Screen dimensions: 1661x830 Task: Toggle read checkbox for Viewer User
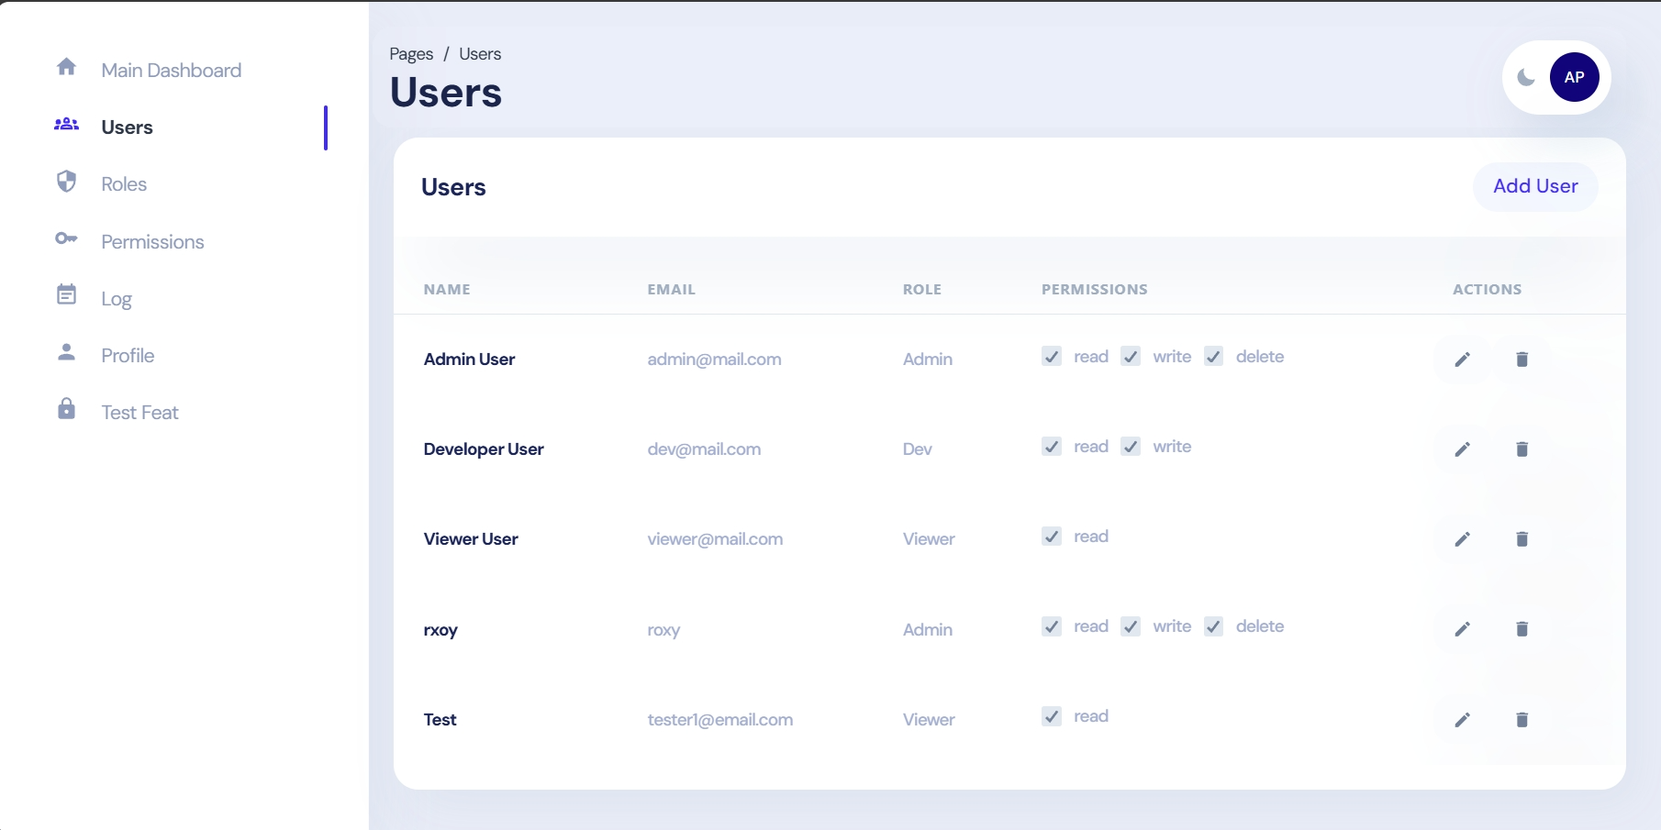(x=1052, y=537)
